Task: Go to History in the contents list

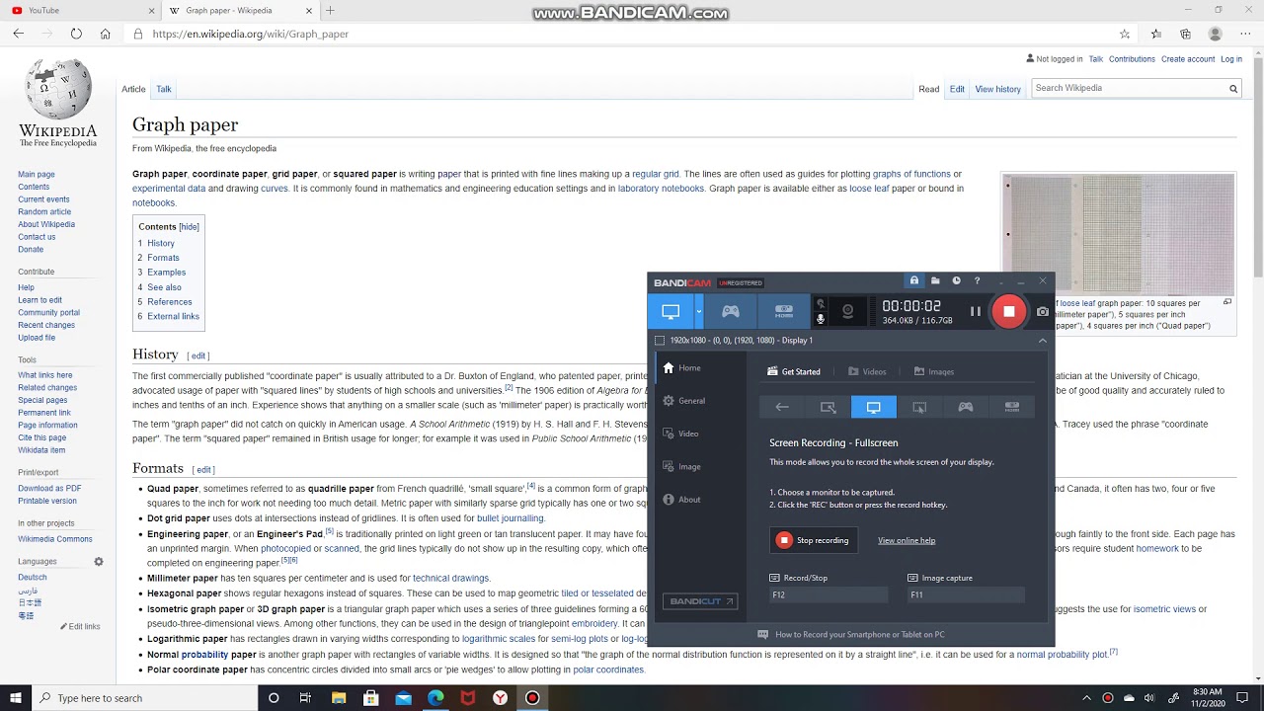Action: click(160, 243)
